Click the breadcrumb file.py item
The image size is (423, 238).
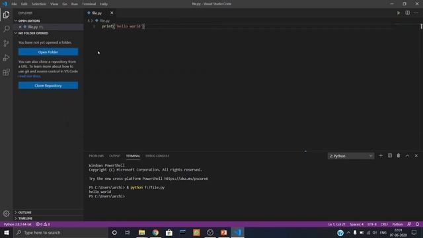click(x=104, y=20)
